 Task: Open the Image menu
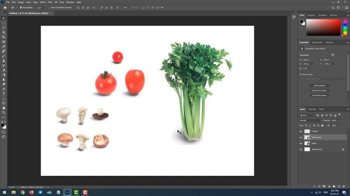pos(21,2)
